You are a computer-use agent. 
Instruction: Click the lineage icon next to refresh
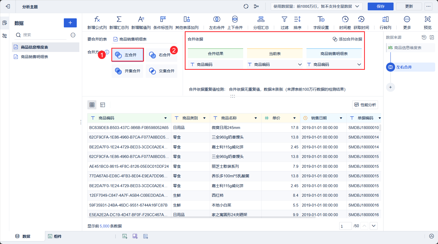point(256,6)
